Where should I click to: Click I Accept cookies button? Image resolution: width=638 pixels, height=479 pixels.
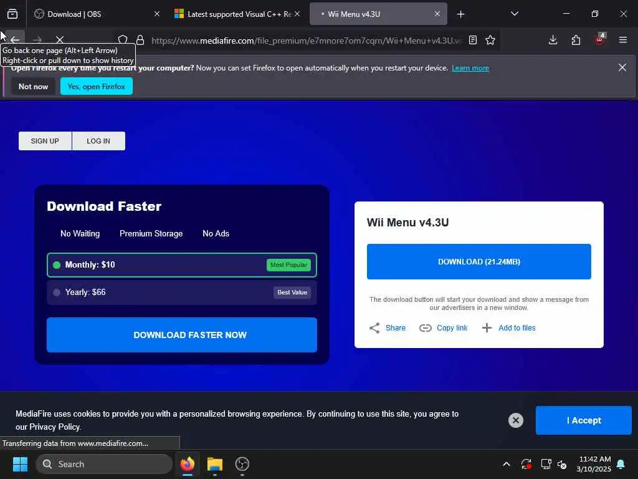583,420
